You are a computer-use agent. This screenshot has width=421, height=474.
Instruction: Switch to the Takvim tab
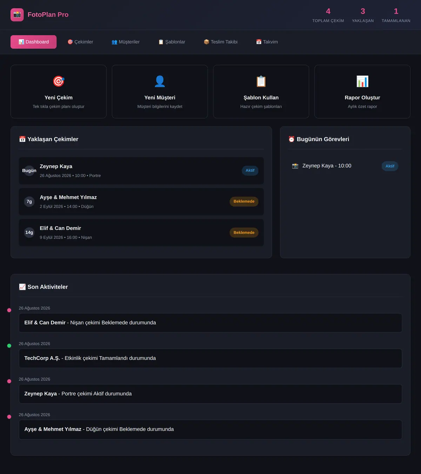click(267, 42)
